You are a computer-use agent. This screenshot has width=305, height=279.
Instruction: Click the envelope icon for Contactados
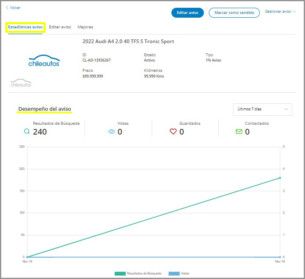239,132
